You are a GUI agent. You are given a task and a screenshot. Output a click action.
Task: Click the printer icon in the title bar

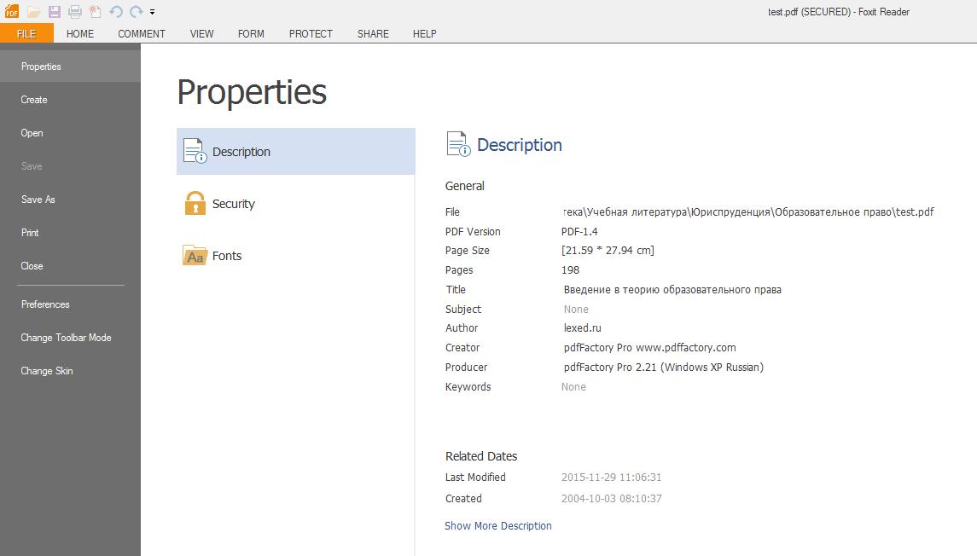click(75, 12)
